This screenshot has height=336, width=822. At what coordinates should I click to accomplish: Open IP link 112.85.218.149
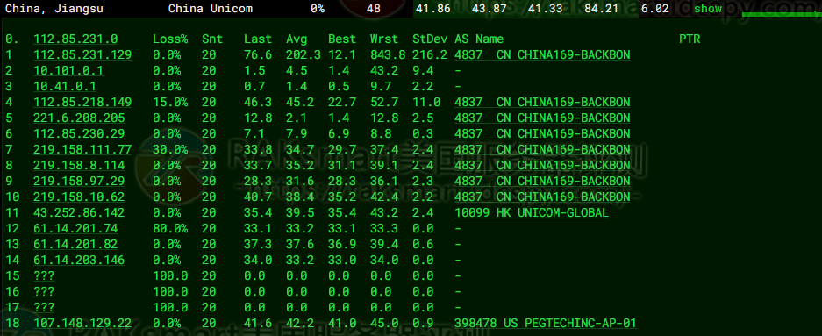82,103
